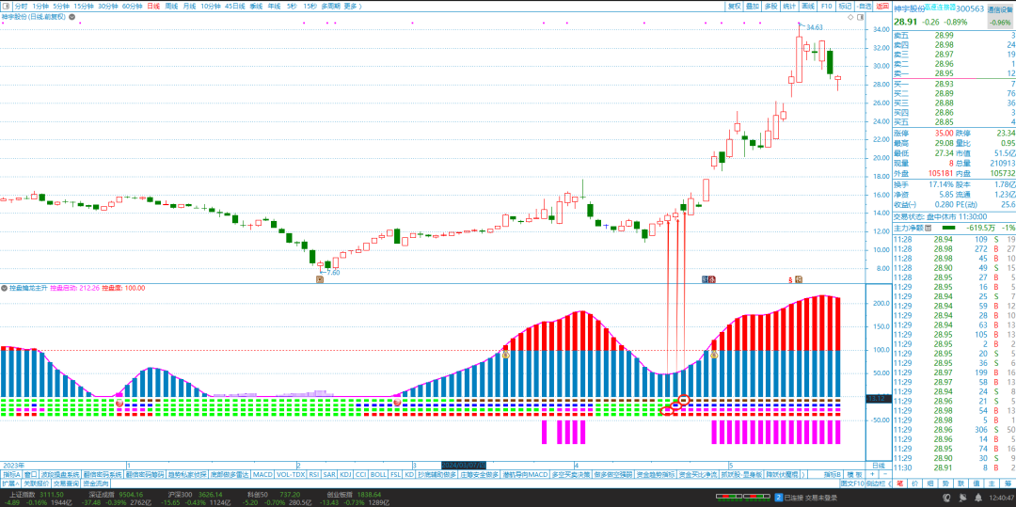This screenshot has height=507, width=1016.
Task: Click the event marker at the 7.60 low
Action: tap(320, 279)
